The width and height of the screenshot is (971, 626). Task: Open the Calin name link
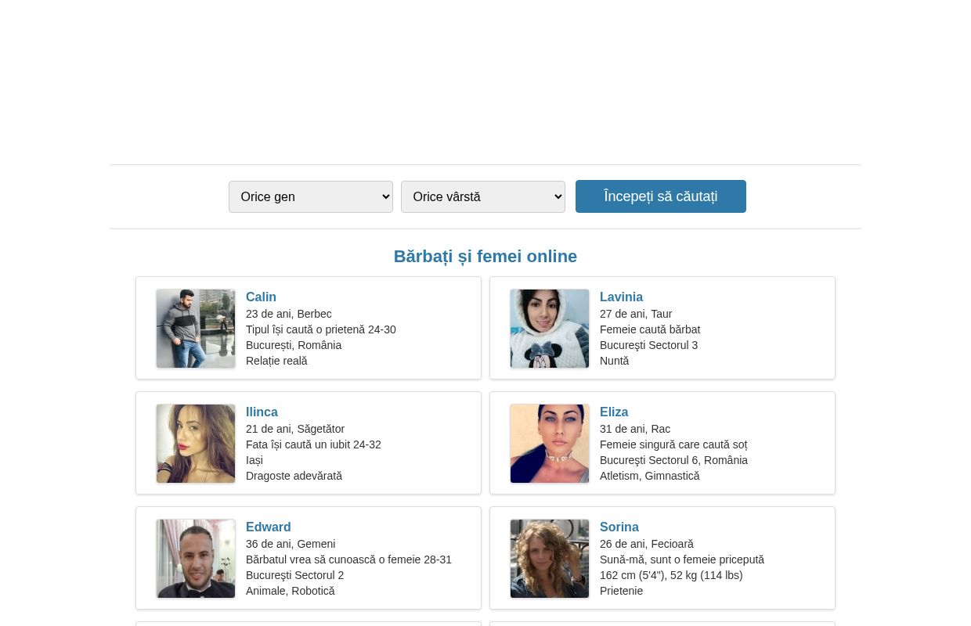coord(261,297)
